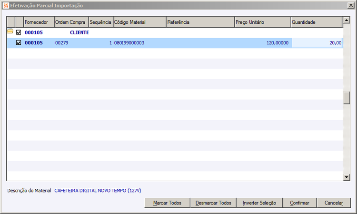Click the Cancelar button
The height and width of the screenshot is (214, 357).
334,203
